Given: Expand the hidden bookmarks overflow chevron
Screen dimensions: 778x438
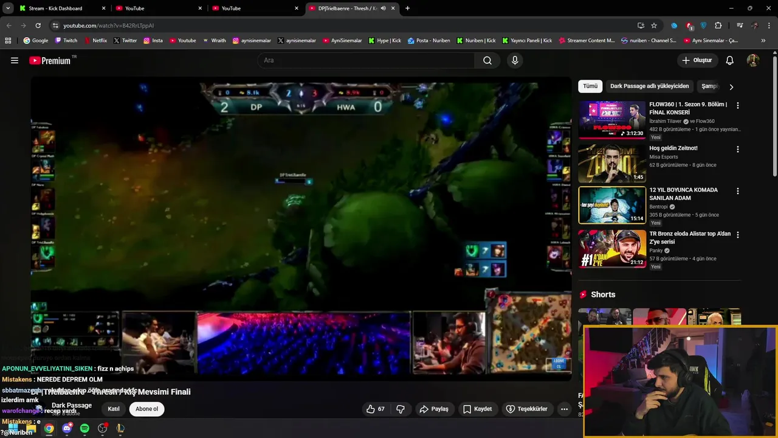Looking at the screenshot, I should coord(763,40).
